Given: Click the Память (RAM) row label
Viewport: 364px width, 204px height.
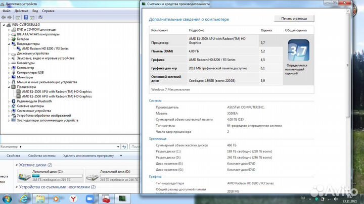Looking at the screenshot, I should (x=162, y=51).
